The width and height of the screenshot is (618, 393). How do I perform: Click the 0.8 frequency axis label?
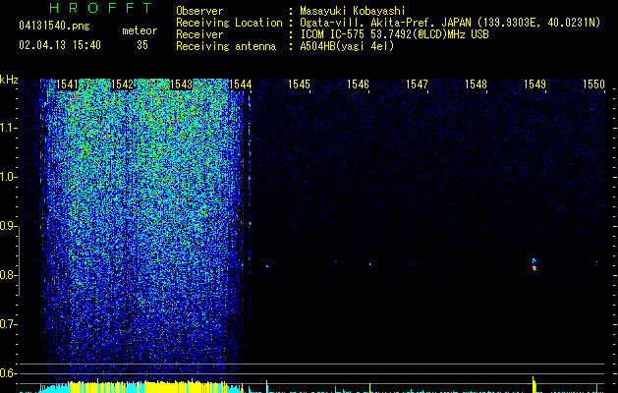(x=8, y=275)
